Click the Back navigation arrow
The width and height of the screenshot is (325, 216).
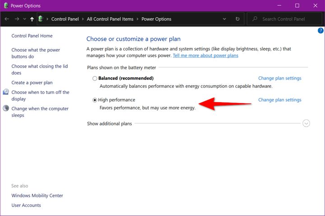pyautogui.click(x=7, y=19)
